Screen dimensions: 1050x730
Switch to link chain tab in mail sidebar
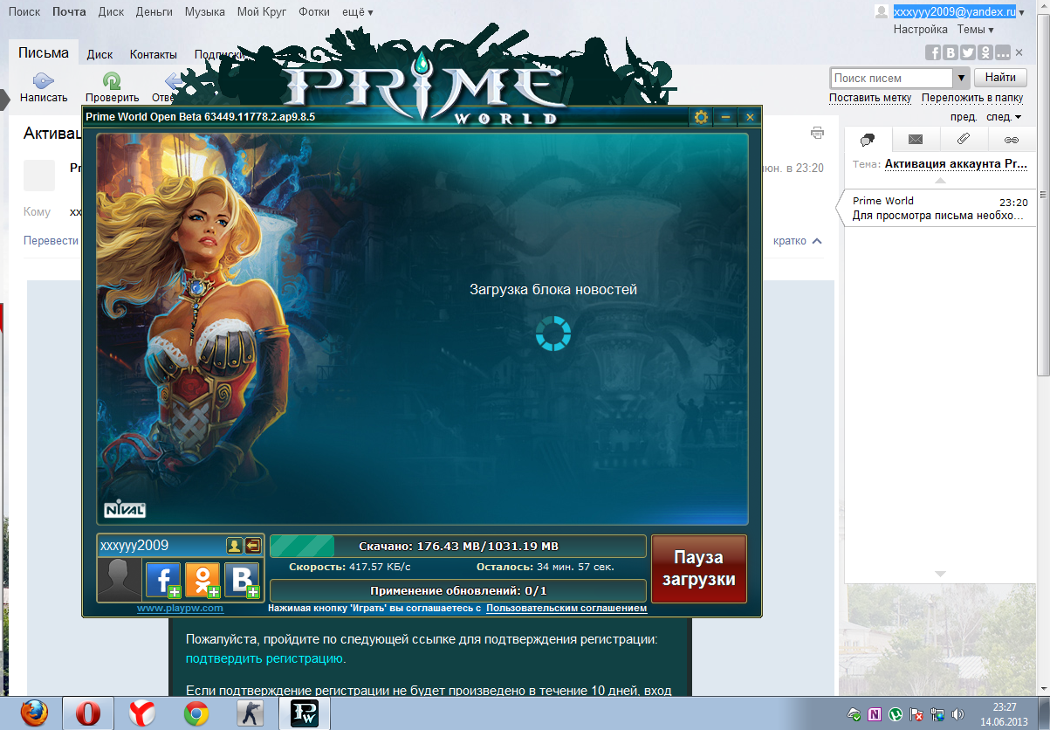(1012, 139)
